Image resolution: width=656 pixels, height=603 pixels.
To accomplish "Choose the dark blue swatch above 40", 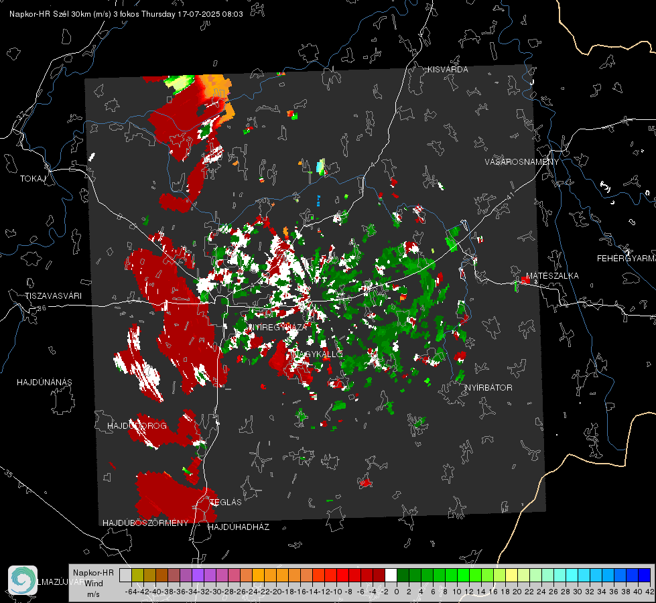I will (x=645, y=576).
